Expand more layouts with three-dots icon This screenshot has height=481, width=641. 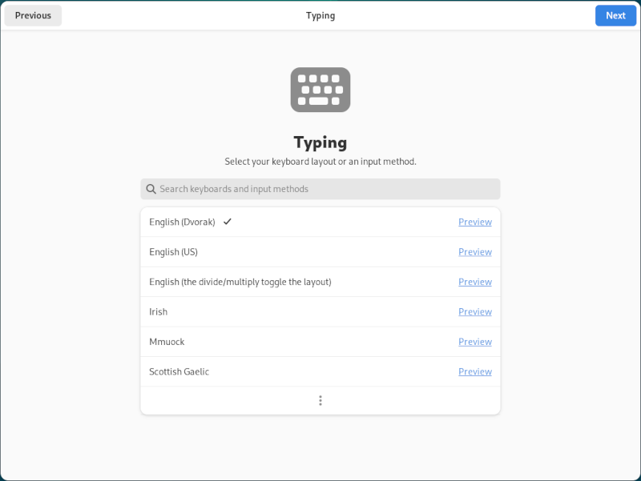point(320,400)
